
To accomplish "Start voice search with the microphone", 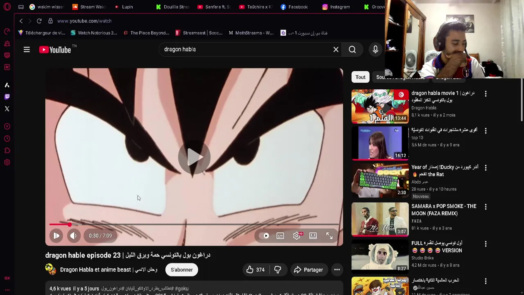I will pyautogui.click(x=375, y=50).
